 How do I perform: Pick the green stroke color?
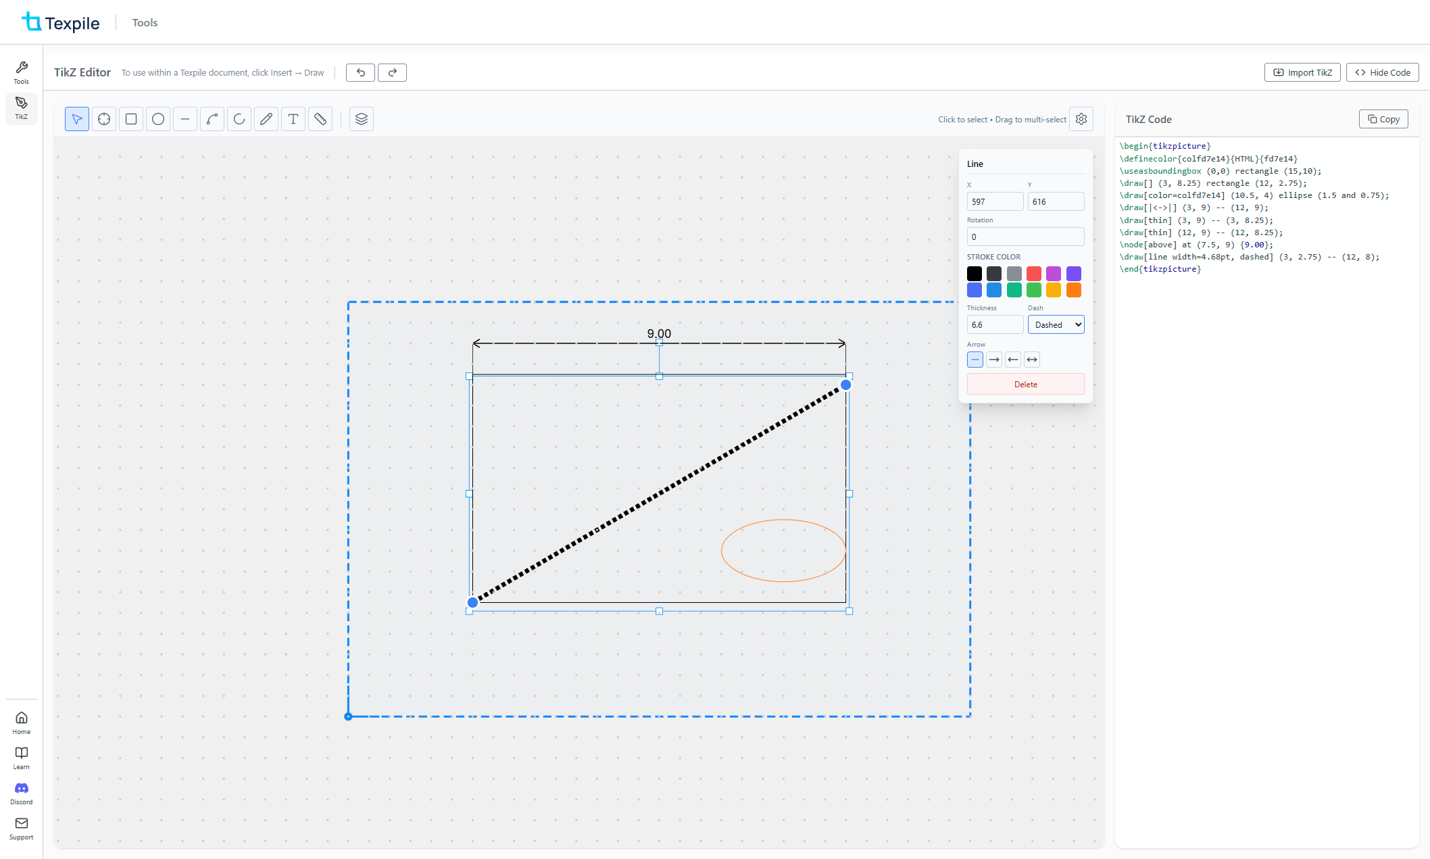click(1034, 290)
